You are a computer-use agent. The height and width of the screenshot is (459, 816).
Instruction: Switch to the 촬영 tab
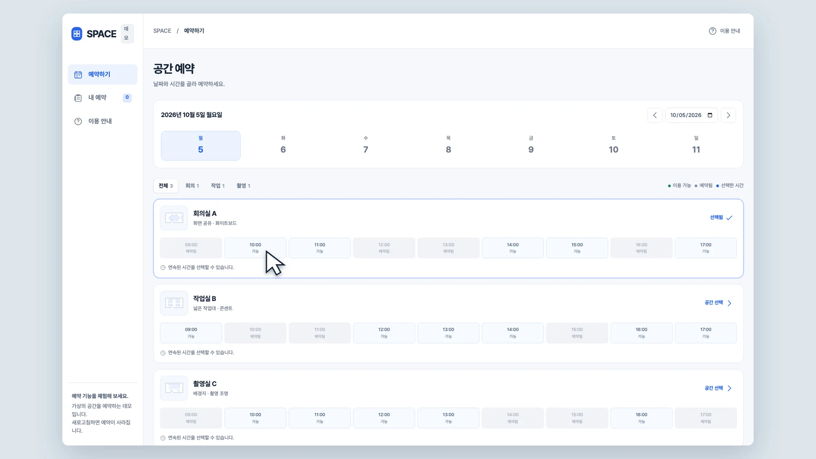244,186
